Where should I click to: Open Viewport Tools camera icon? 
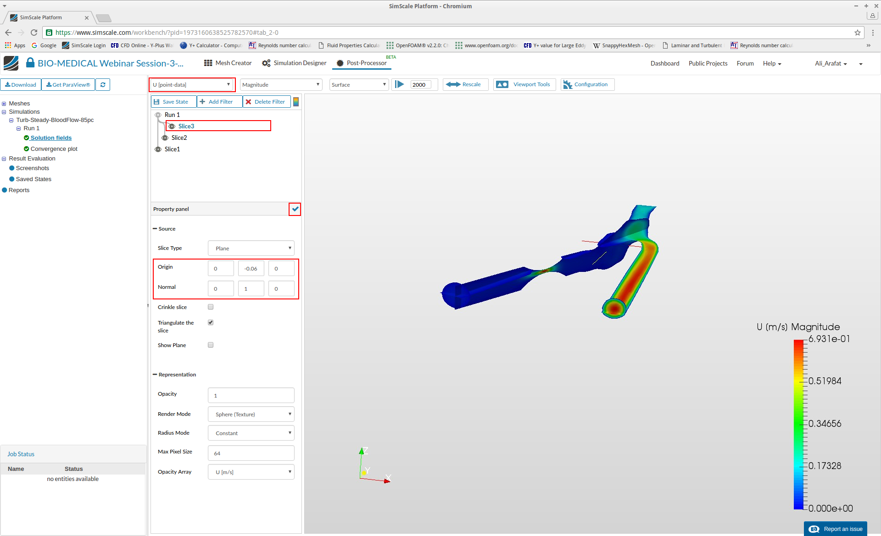pos(502,84)
